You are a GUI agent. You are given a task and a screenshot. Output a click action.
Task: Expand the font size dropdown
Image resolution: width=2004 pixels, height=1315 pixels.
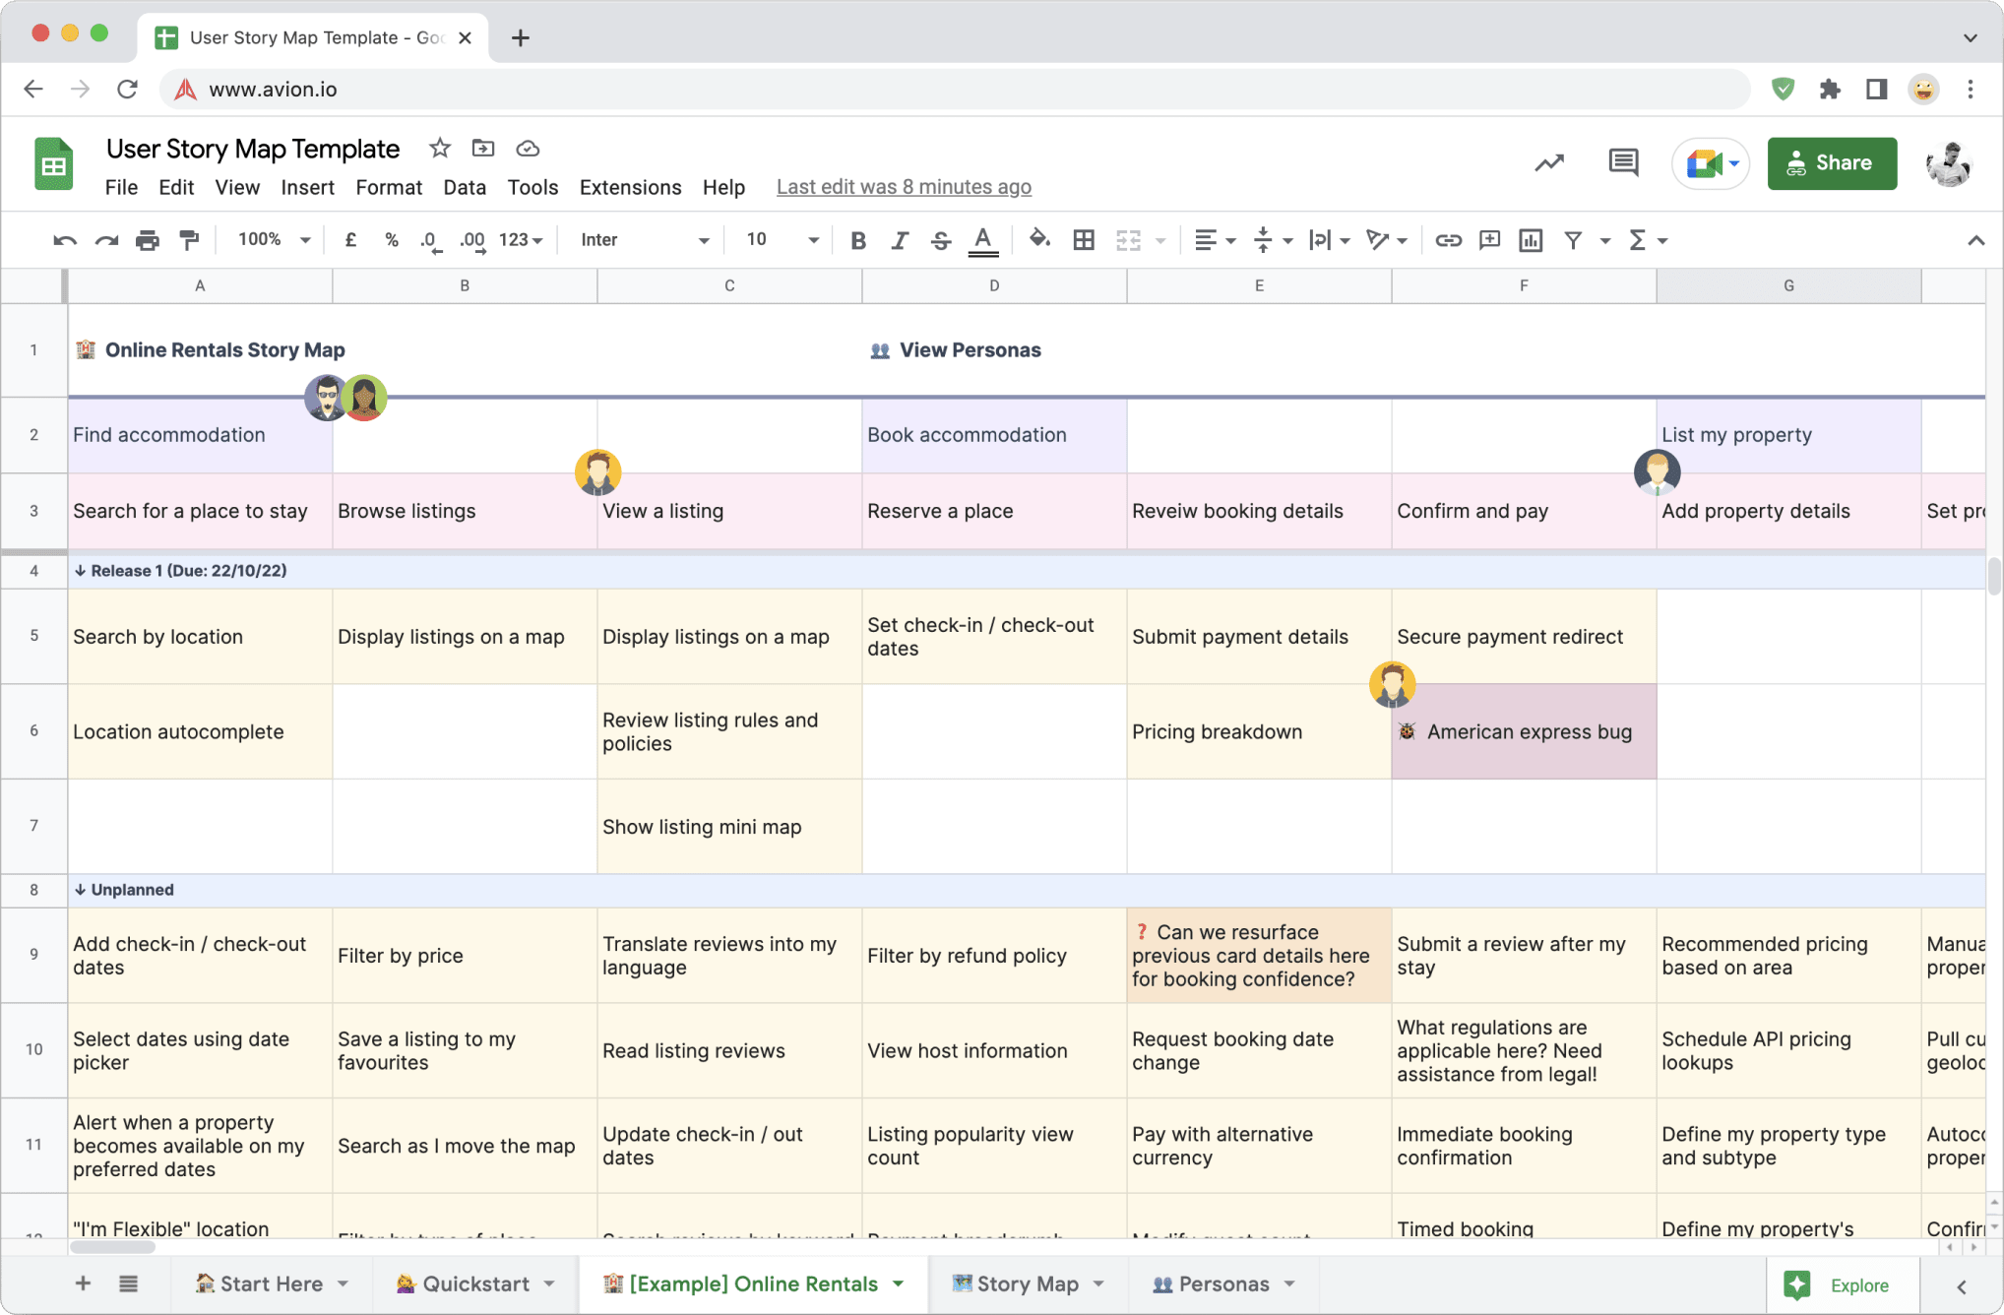click(814, 239)
